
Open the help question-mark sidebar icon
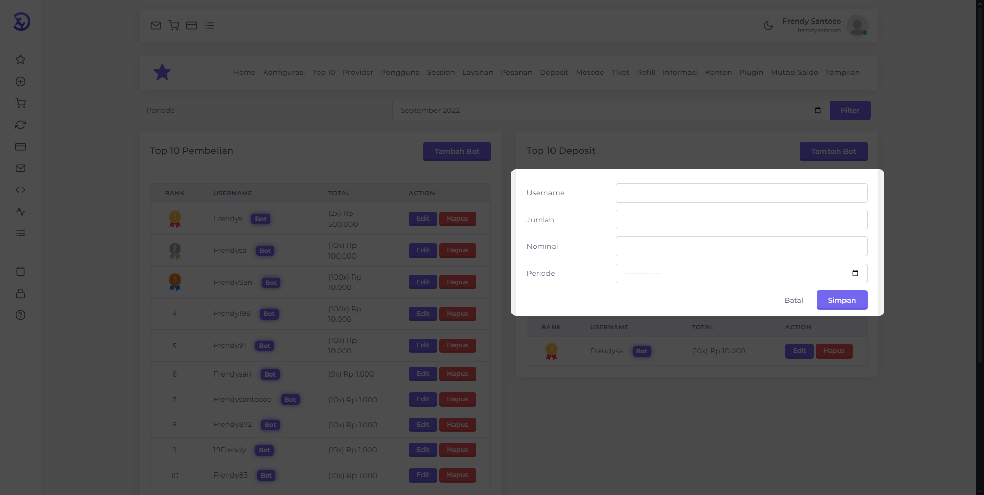(x=21, y=315)
